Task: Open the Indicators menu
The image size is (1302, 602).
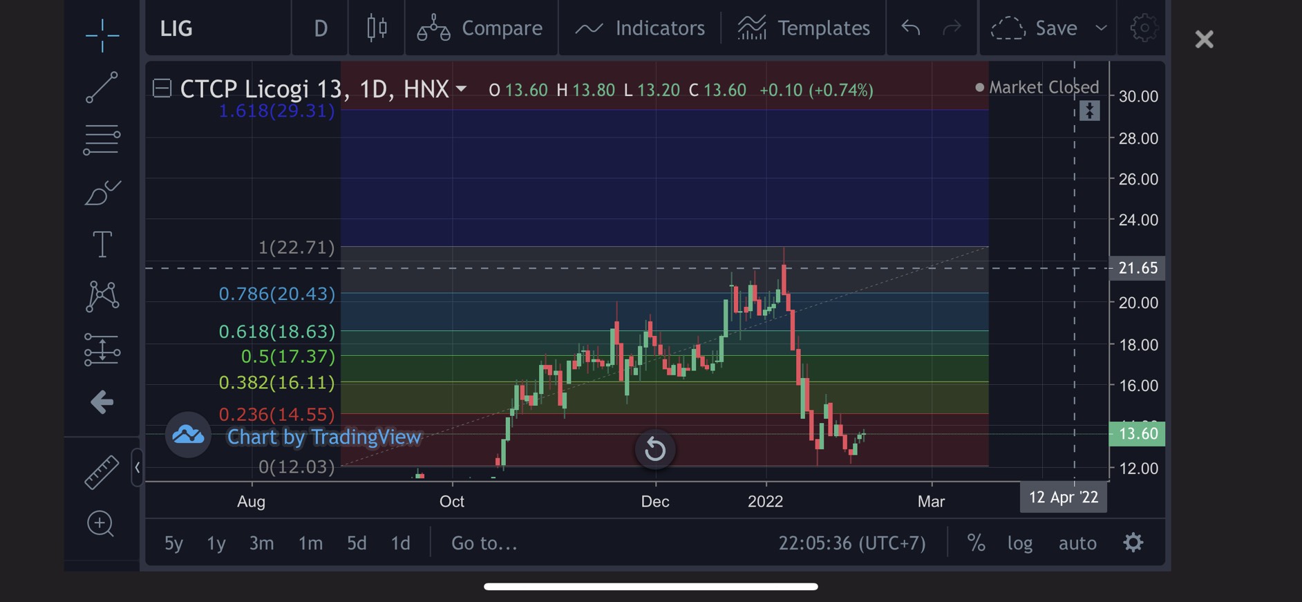Action: click(640, 28)
